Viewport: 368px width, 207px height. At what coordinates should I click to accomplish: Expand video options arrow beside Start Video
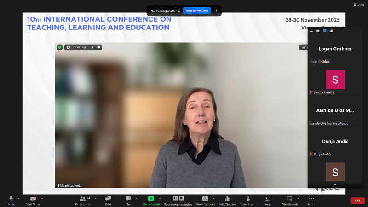click(x=44, y=199)
